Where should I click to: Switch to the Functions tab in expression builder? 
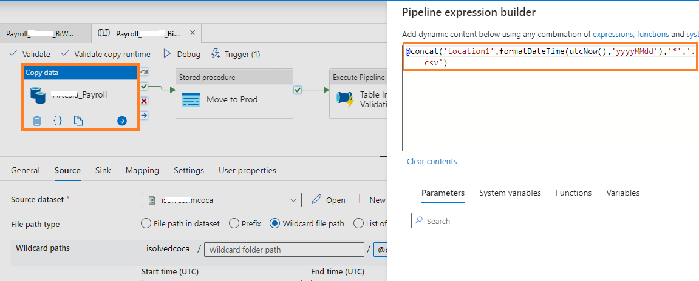(x=573, y=193)
